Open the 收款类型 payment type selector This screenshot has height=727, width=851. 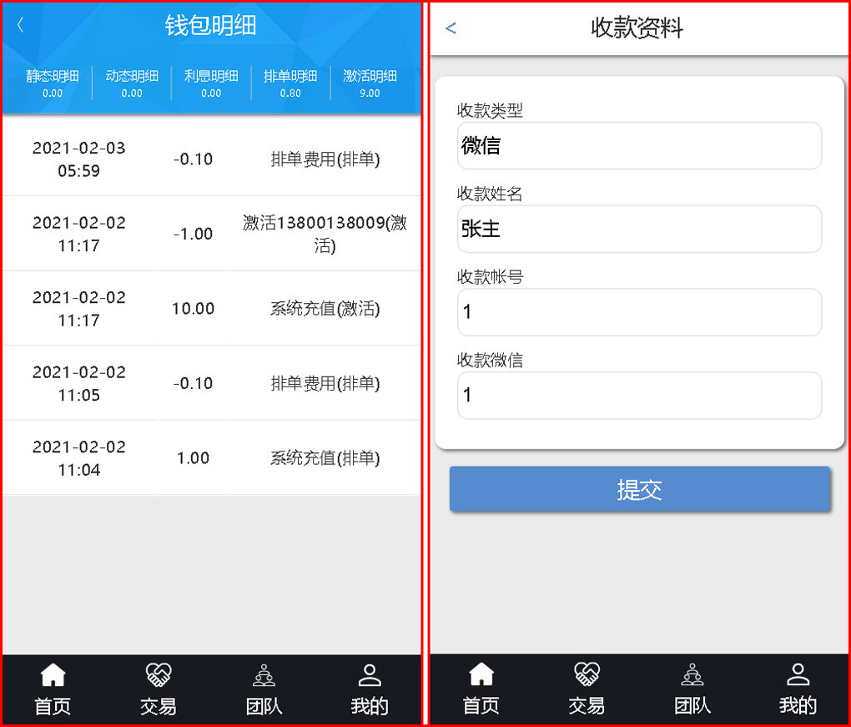click(639, 145)
